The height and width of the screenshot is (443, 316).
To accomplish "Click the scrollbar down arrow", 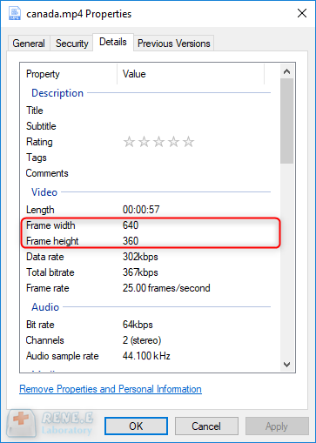I will (x=286, y=365).
